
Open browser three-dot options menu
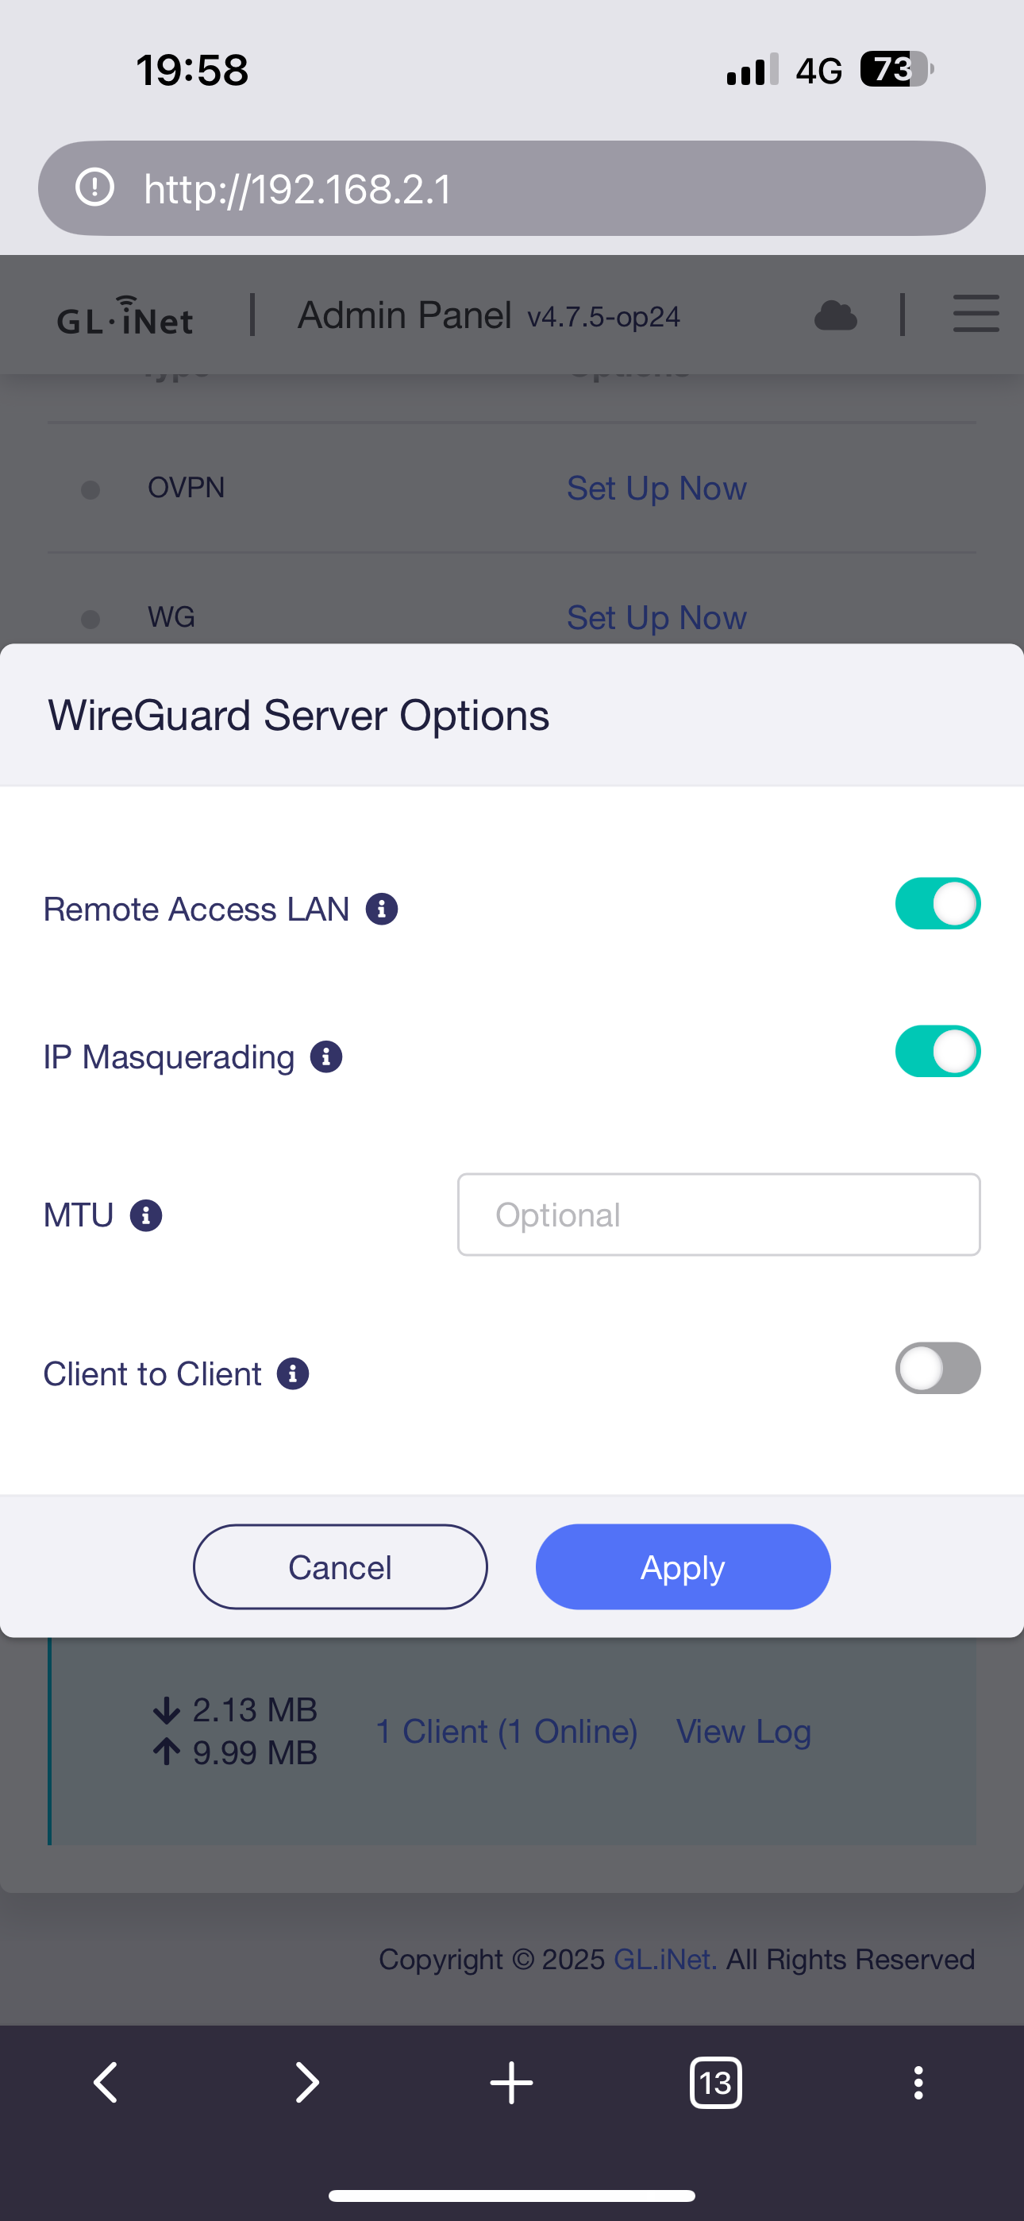(918, 2082)
